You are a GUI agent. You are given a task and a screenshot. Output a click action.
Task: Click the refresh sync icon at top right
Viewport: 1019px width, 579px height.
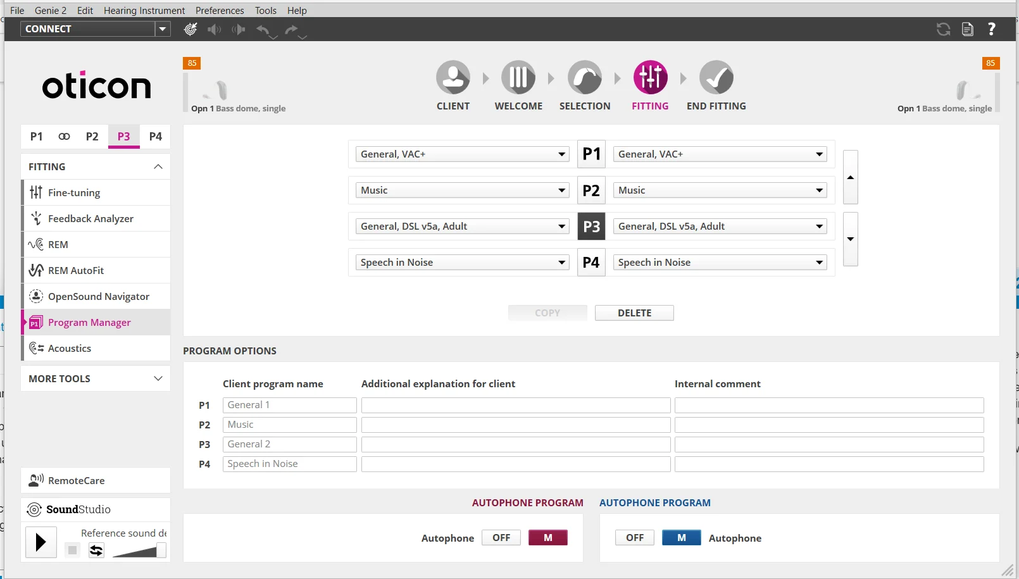pos(943,29)
